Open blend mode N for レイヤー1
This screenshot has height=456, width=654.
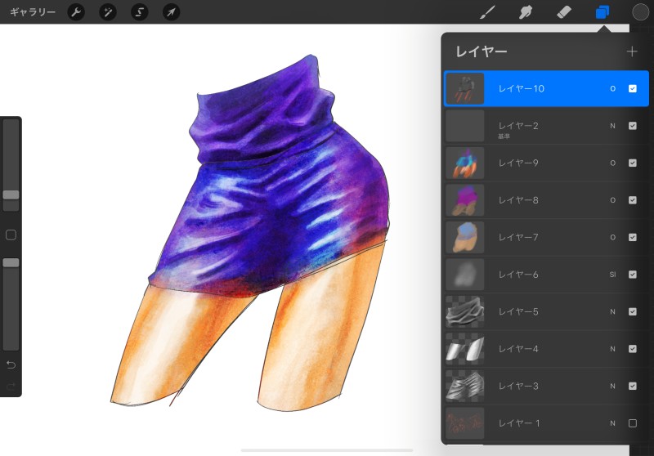612,423
